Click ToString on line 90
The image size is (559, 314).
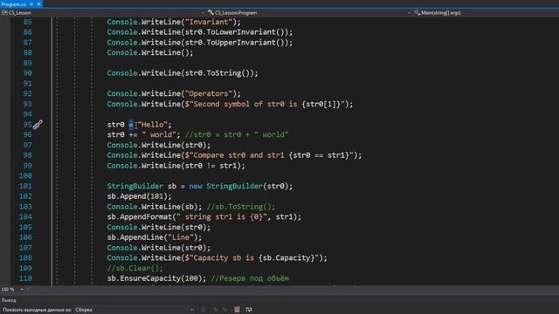(224, 73)
